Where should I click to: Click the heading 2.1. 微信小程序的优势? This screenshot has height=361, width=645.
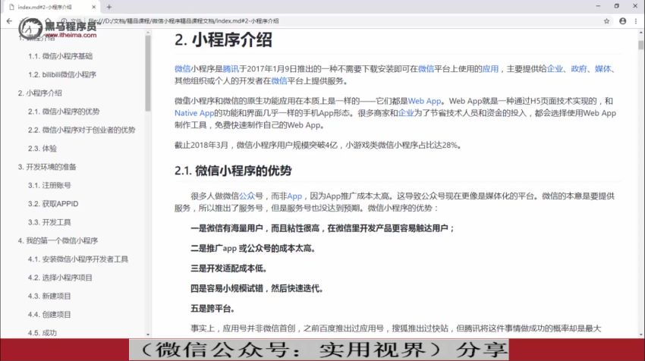click(233, 171)
